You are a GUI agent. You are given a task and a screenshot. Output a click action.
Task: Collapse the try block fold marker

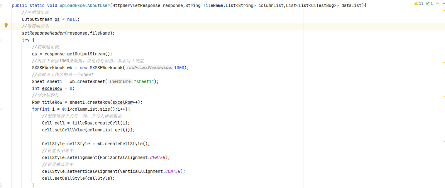coord(1,40)
